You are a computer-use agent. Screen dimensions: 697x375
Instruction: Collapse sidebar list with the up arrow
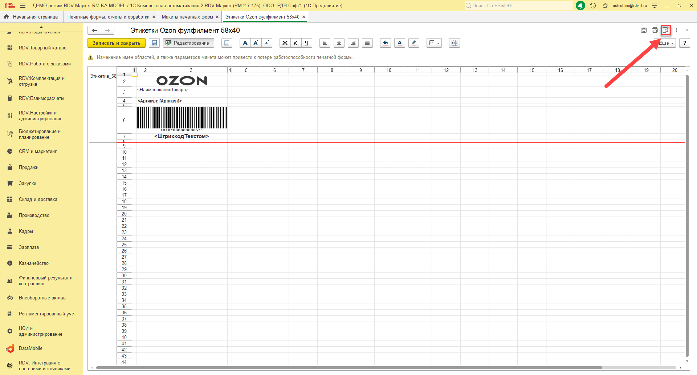[41, 27]
